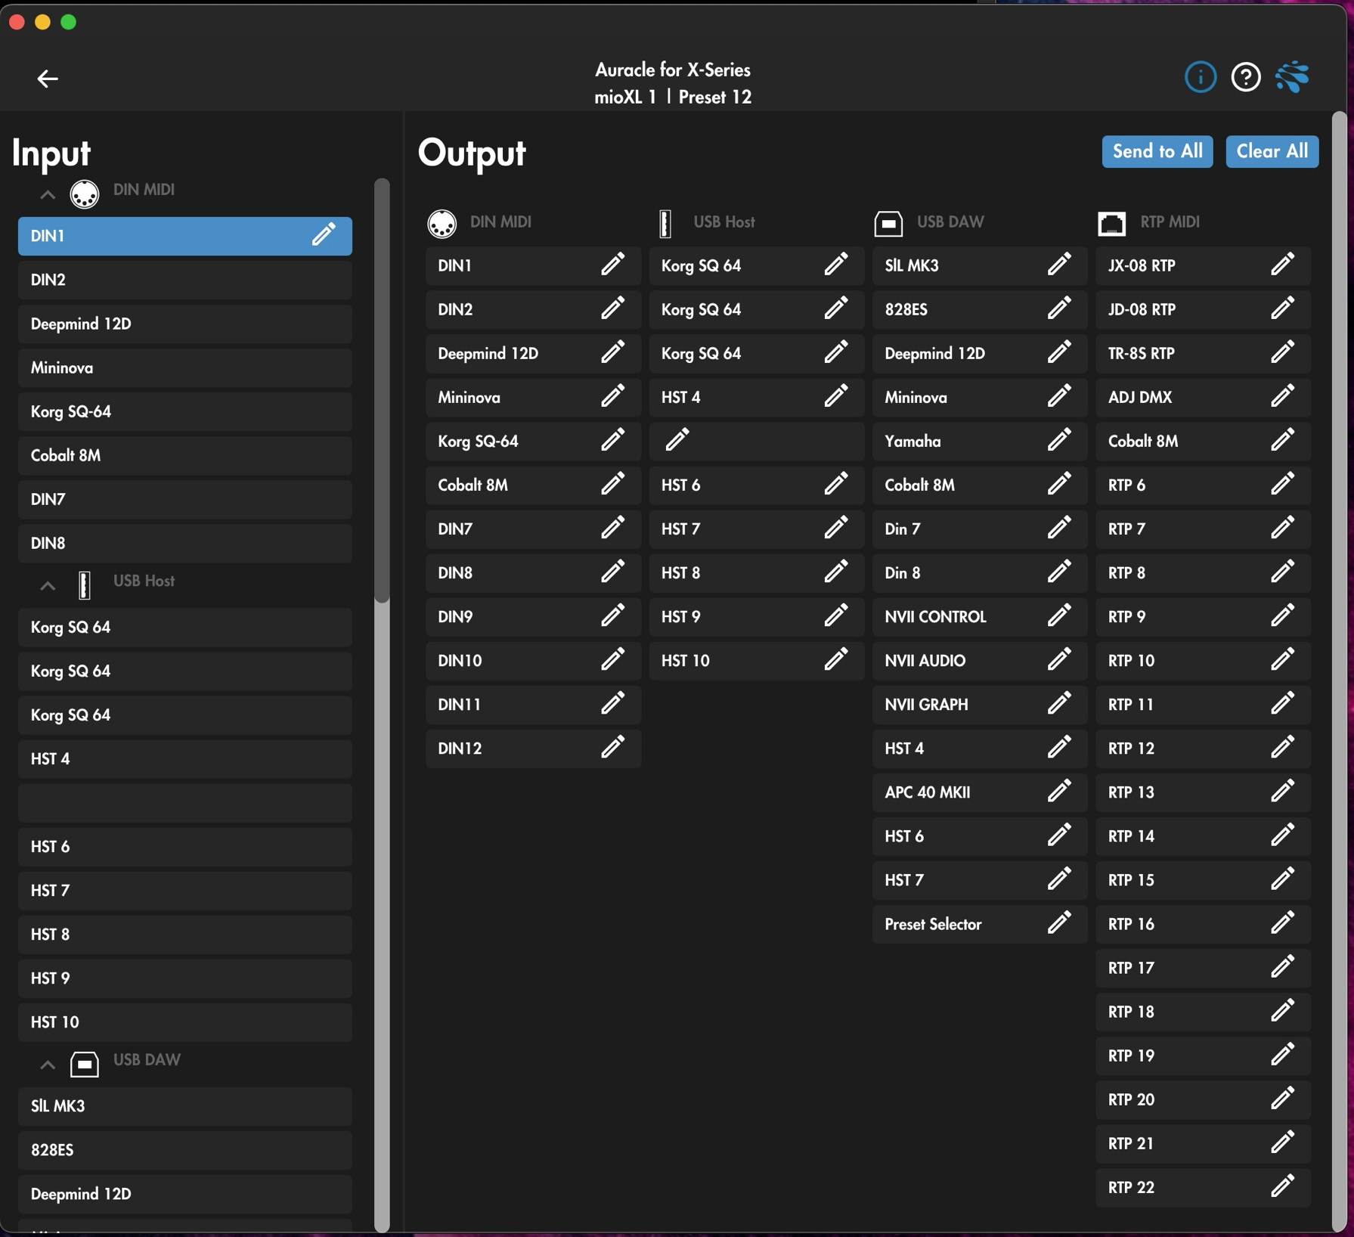Select the empty USB Host input row

click(184, 802)
